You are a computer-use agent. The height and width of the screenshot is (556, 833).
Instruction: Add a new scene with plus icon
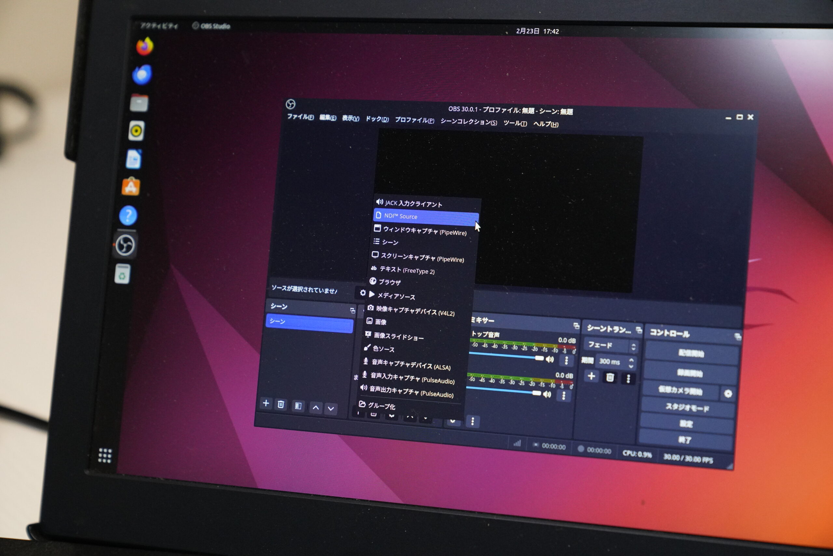pos(266,404)
